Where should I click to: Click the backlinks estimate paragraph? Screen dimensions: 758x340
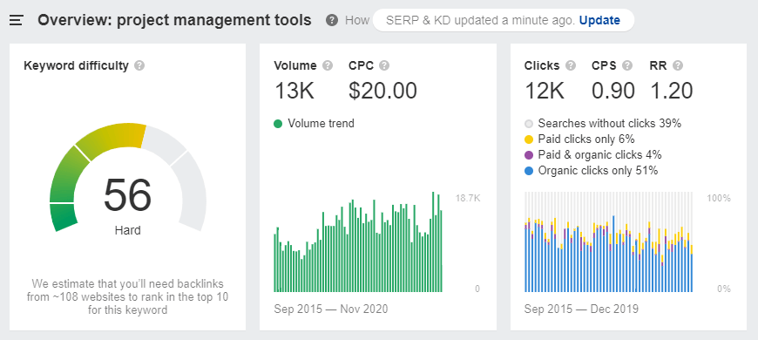(127, 297)
